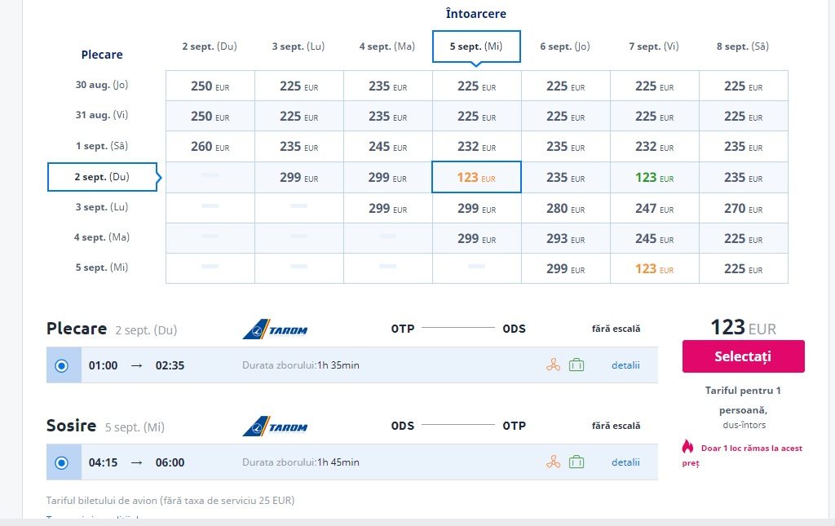This screenshot has width=835, height=526.
Task: Click TAROM logo in Sosire section
Action: (x=275, y=426)
